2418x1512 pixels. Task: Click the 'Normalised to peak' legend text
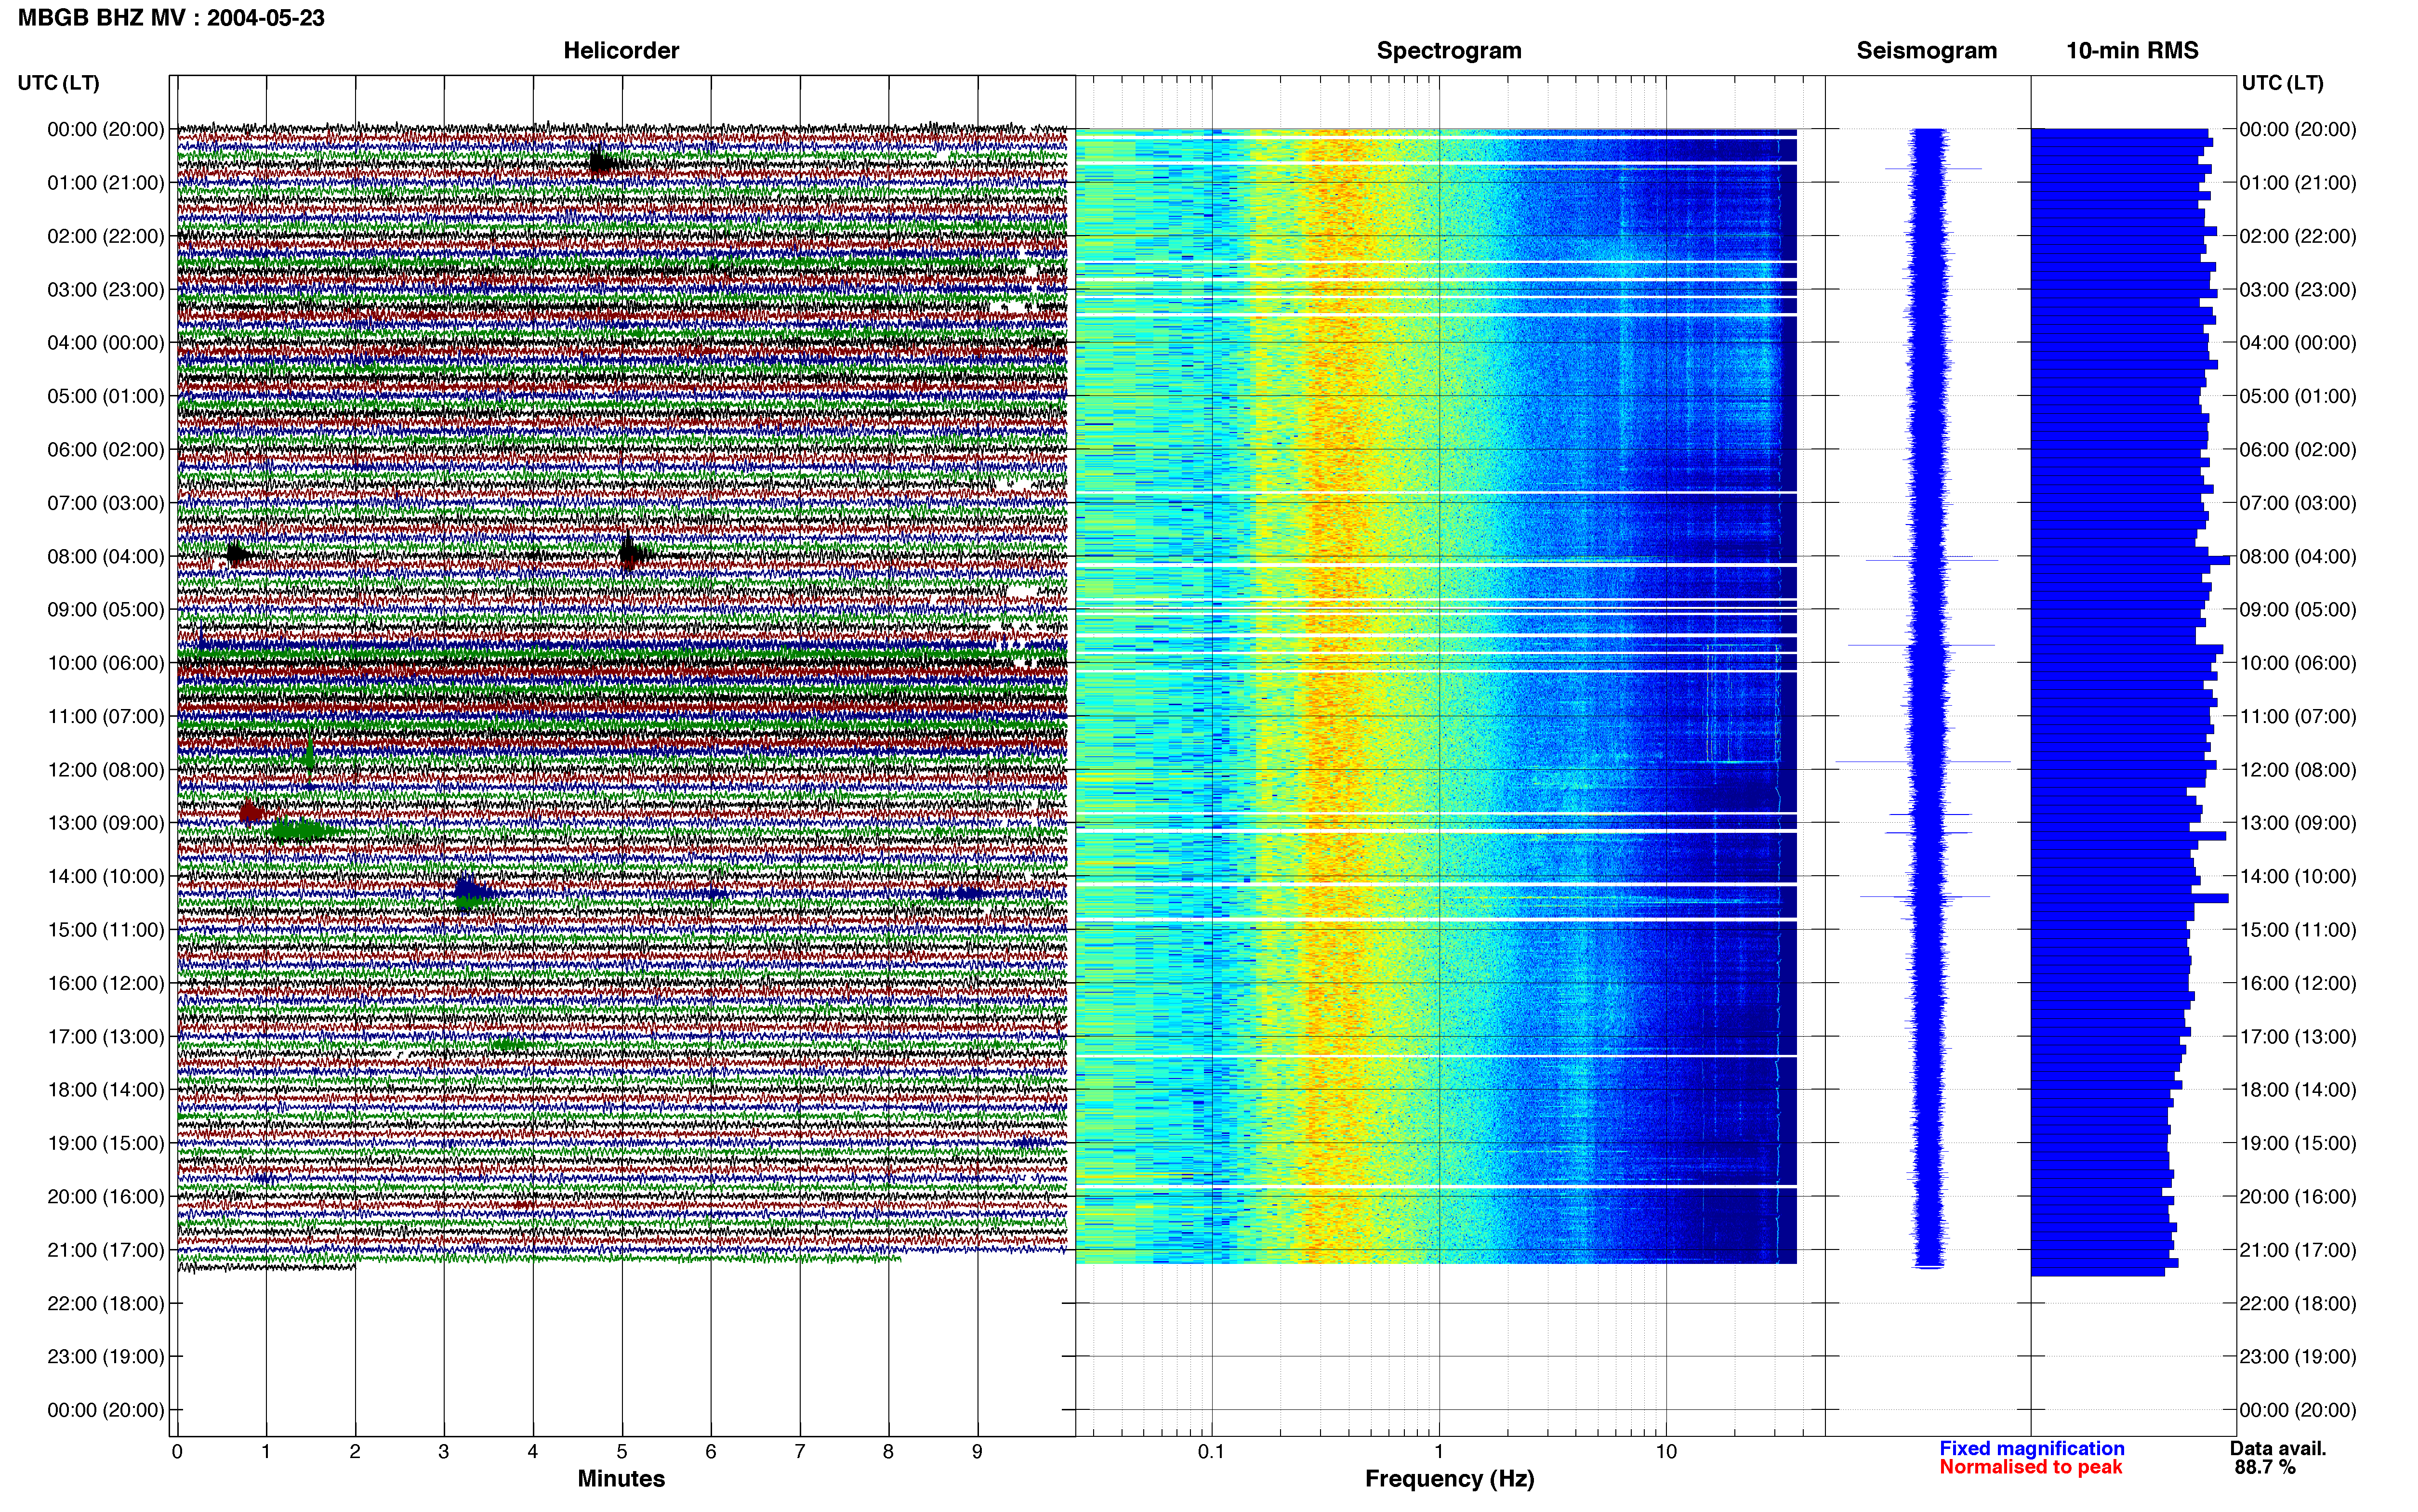[x=2030, y=1467]
